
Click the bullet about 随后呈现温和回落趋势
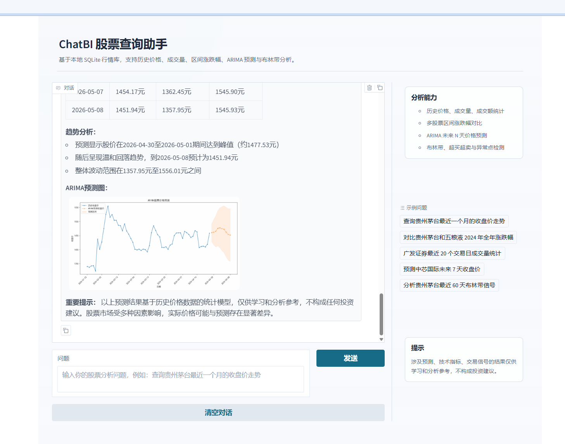156,158
